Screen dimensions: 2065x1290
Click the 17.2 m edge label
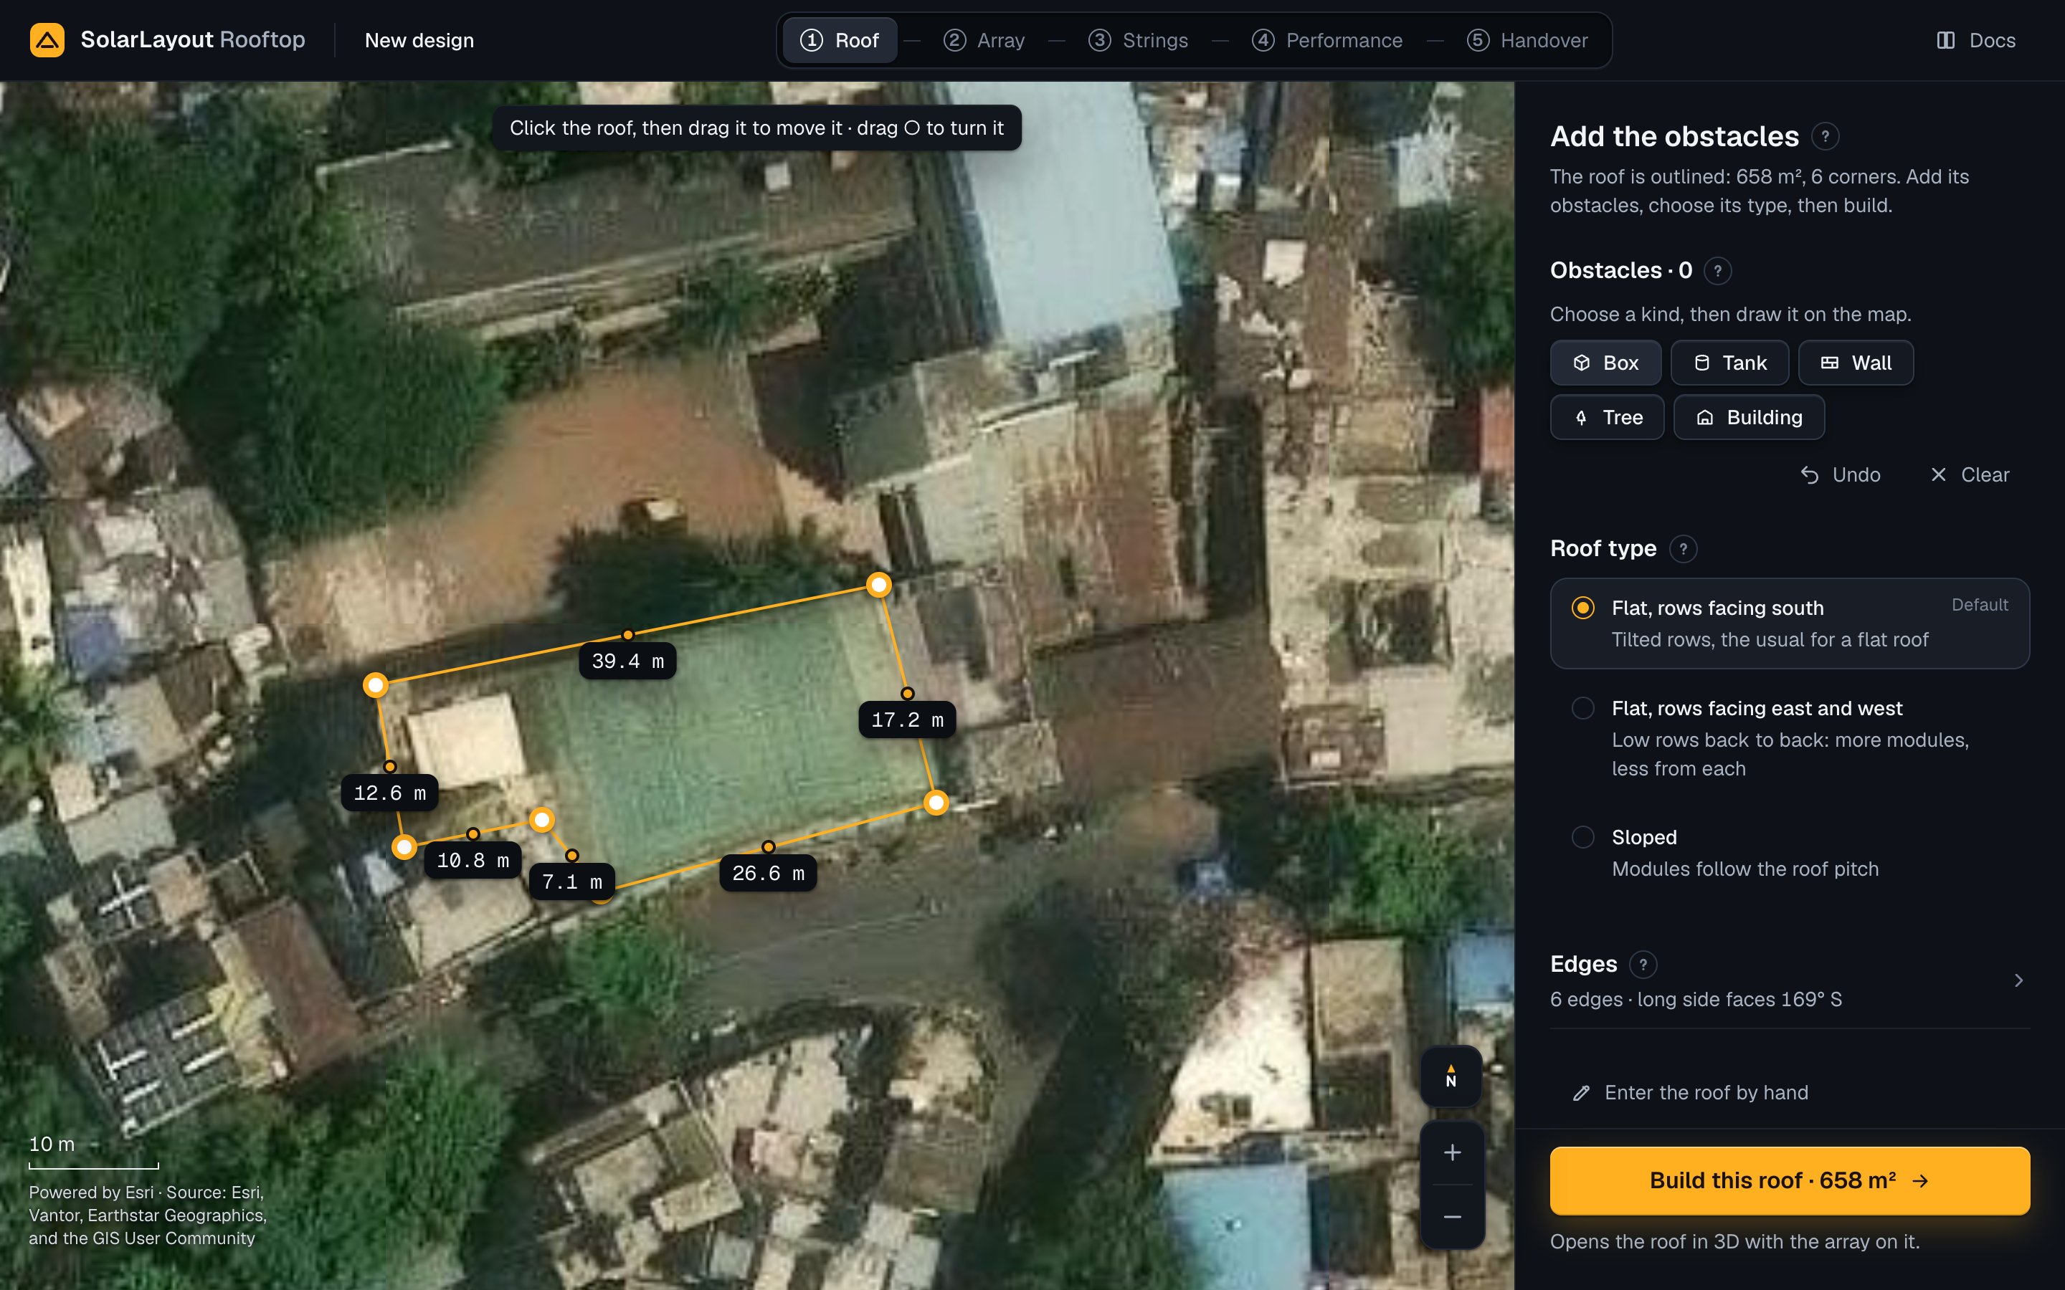click(907, 720)
